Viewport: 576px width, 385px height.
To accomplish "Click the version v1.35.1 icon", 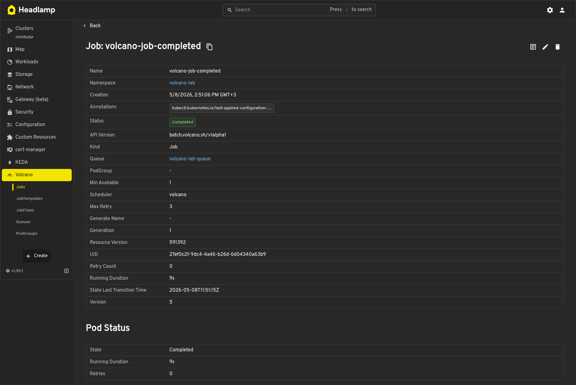I will point(8,271).
